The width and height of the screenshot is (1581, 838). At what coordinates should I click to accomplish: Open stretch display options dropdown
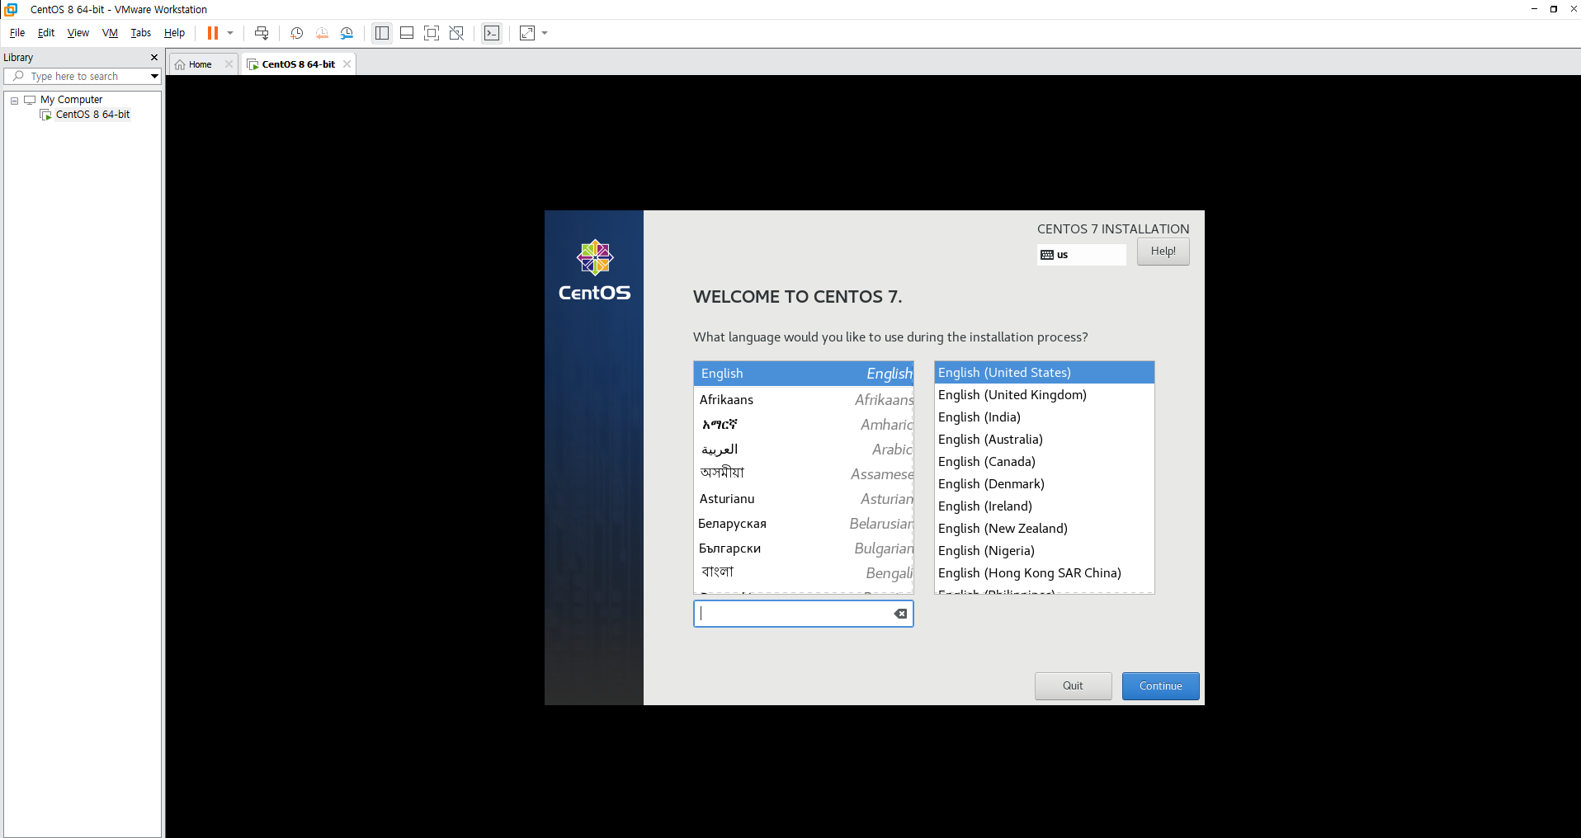point(545,33)
